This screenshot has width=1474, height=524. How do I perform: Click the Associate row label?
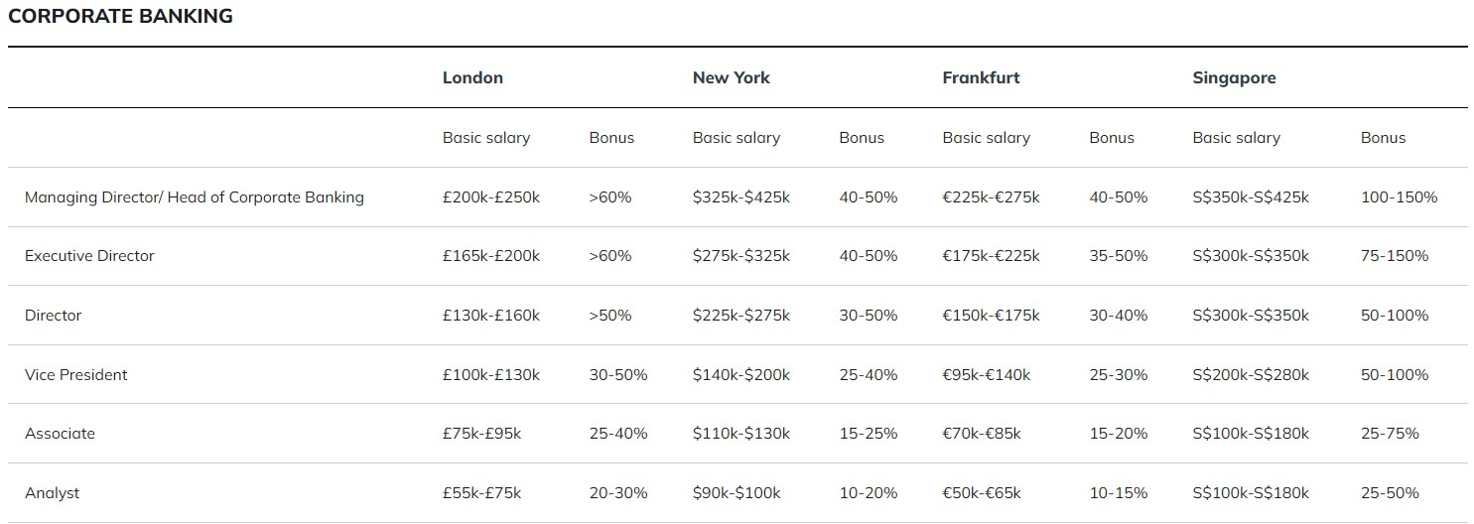tap(60, 434)
